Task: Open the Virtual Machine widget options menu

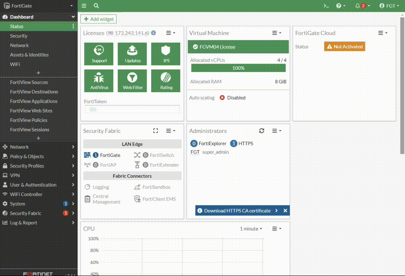Action: point(277,33)
